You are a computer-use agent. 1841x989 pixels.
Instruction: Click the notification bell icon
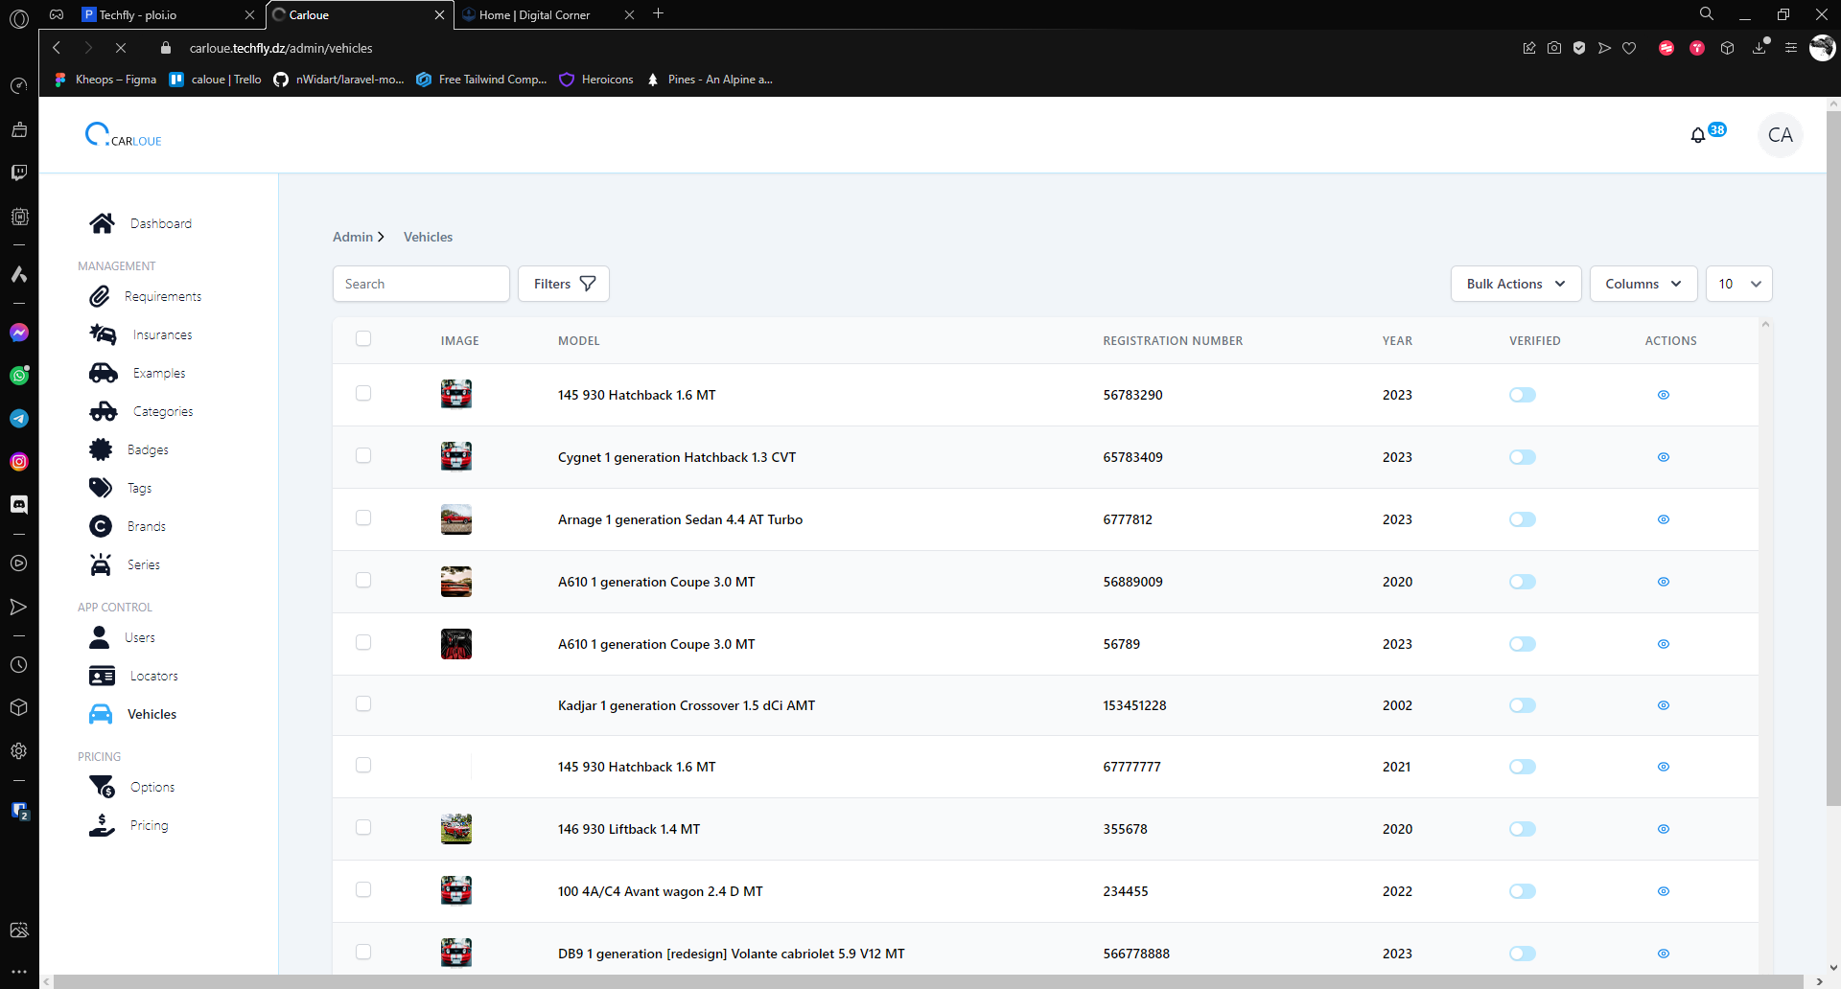tap(1698, 135)
